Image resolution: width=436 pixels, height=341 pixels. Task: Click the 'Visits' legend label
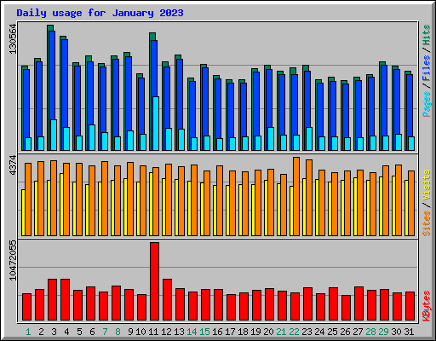pos(427,185)
